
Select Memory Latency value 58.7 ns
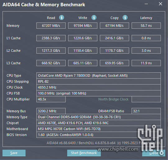pos(146,26)
